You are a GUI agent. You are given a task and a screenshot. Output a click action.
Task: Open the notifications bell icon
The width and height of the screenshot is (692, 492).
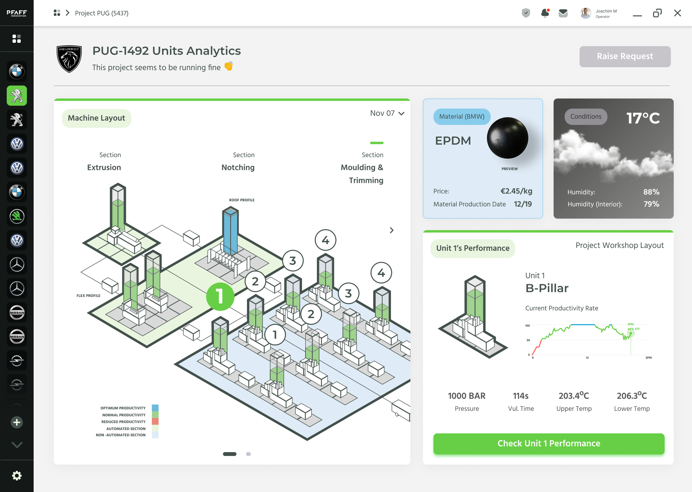pos(545,13)
